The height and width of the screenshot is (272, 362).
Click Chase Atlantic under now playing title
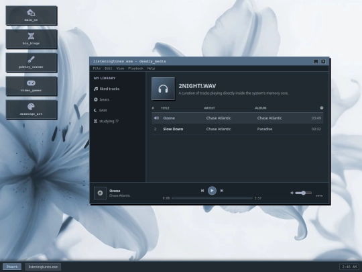click(119, 195)
